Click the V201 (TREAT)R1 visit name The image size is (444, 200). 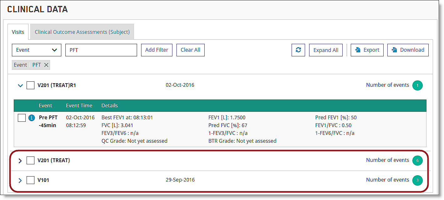[57, 85]
